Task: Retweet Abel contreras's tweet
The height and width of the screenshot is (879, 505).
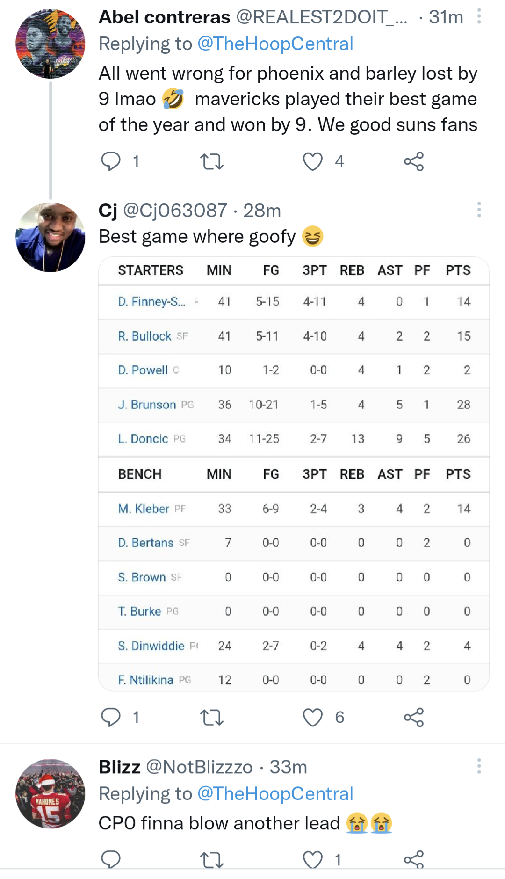Action: point(211,162)
